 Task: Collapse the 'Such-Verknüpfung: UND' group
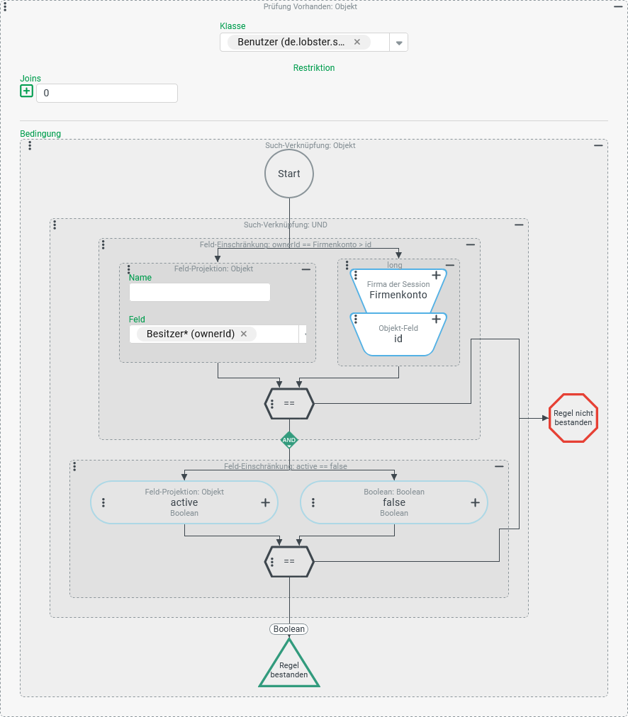519,225
